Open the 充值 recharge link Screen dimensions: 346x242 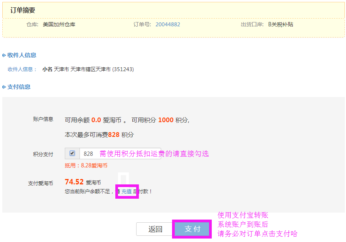(127, 191)
